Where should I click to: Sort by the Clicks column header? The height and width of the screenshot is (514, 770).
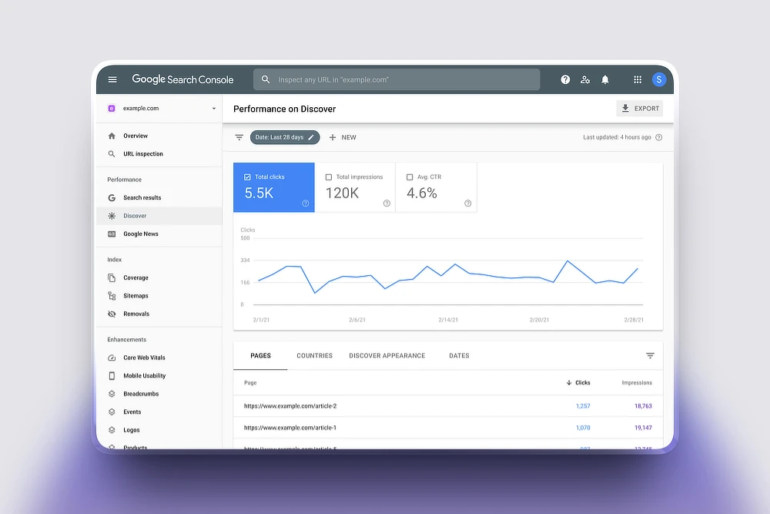(x=578, y=383)
